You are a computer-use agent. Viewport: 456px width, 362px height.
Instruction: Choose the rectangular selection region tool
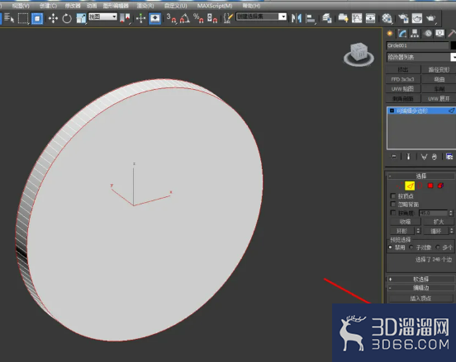tap(23, 18)
